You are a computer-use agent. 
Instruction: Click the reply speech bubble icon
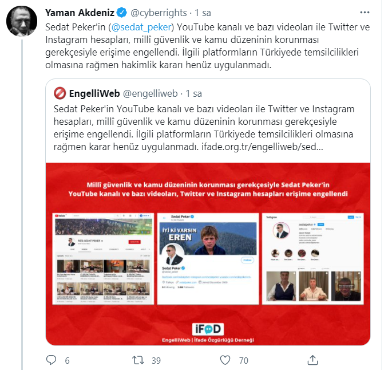click(52, 360)
